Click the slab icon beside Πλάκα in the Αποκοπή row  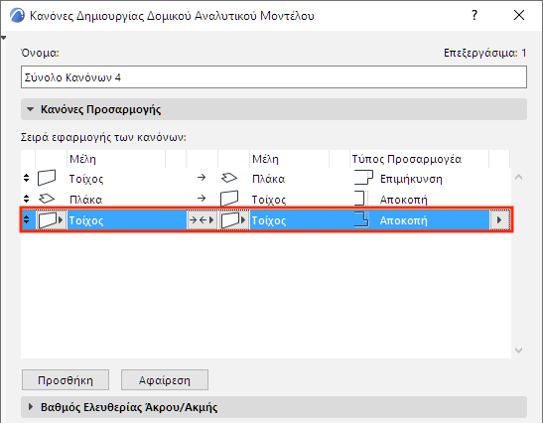pyautogui.click(x=47, y=199)
